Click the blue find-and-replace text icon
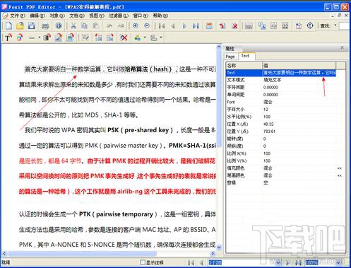 (x=262, y=25)
